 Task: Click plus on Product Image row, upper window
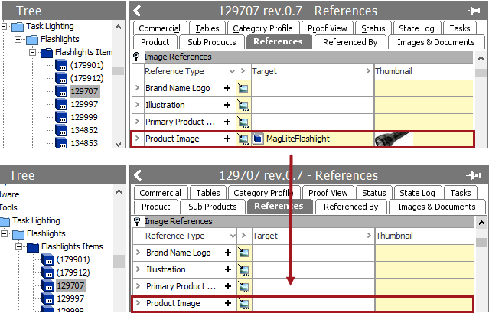pos(227,139)
